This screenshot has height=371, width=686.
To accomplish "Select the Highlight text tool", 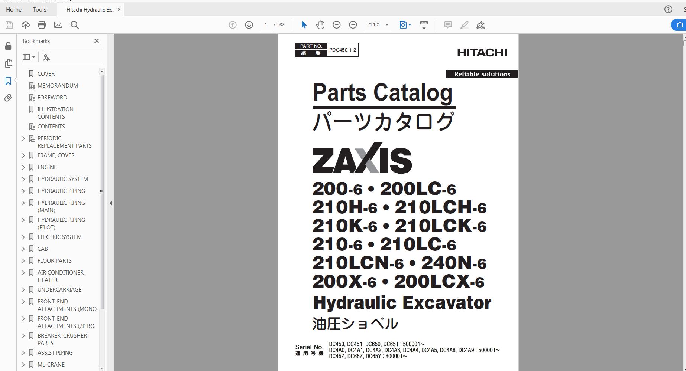I will 465,25.
